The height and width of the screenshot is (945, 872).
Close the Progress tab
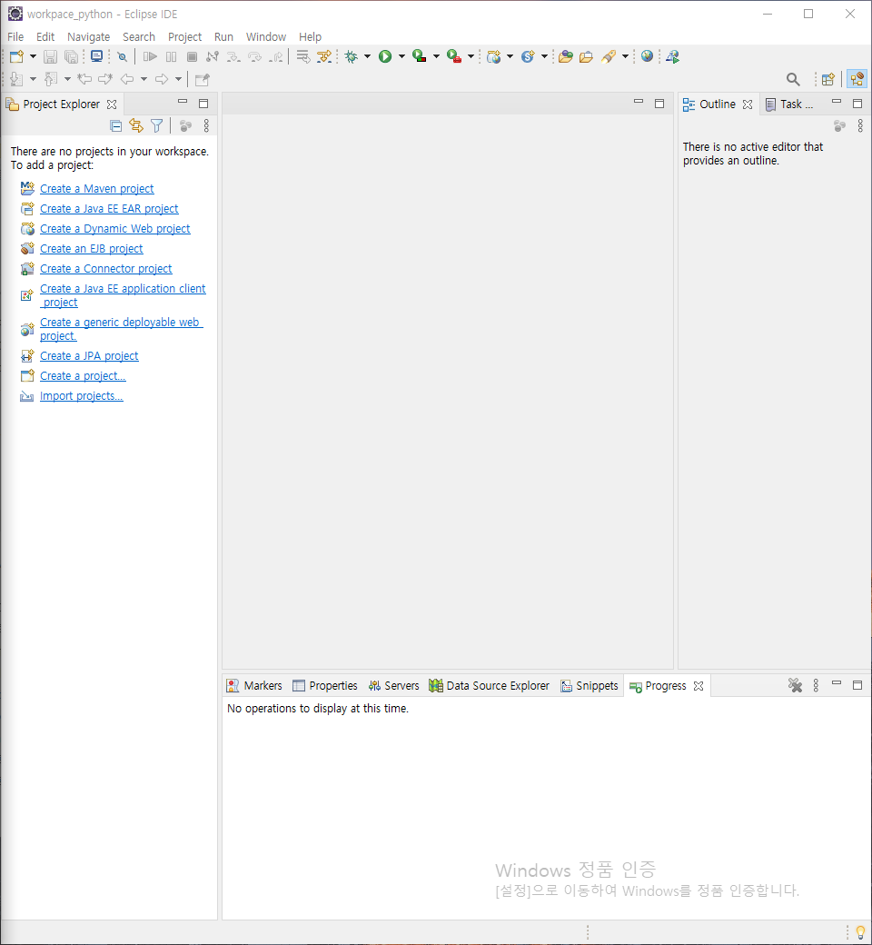point(699,686)
